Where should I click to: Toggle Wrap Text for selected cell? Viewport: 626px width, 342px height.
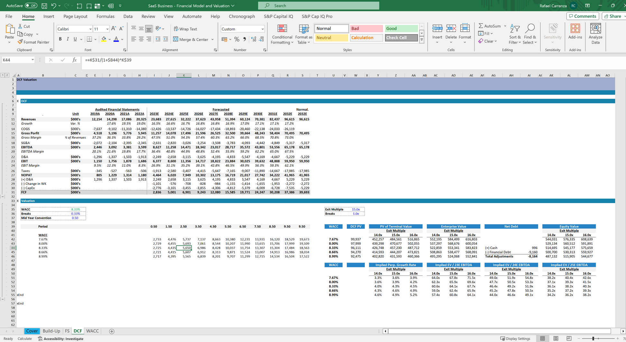tap(185, 29)
